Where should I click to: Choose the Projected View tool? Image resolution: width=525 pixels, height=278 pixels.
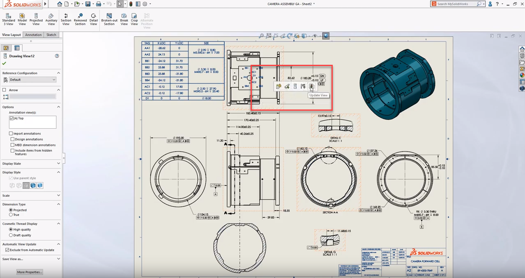point(36,19)
